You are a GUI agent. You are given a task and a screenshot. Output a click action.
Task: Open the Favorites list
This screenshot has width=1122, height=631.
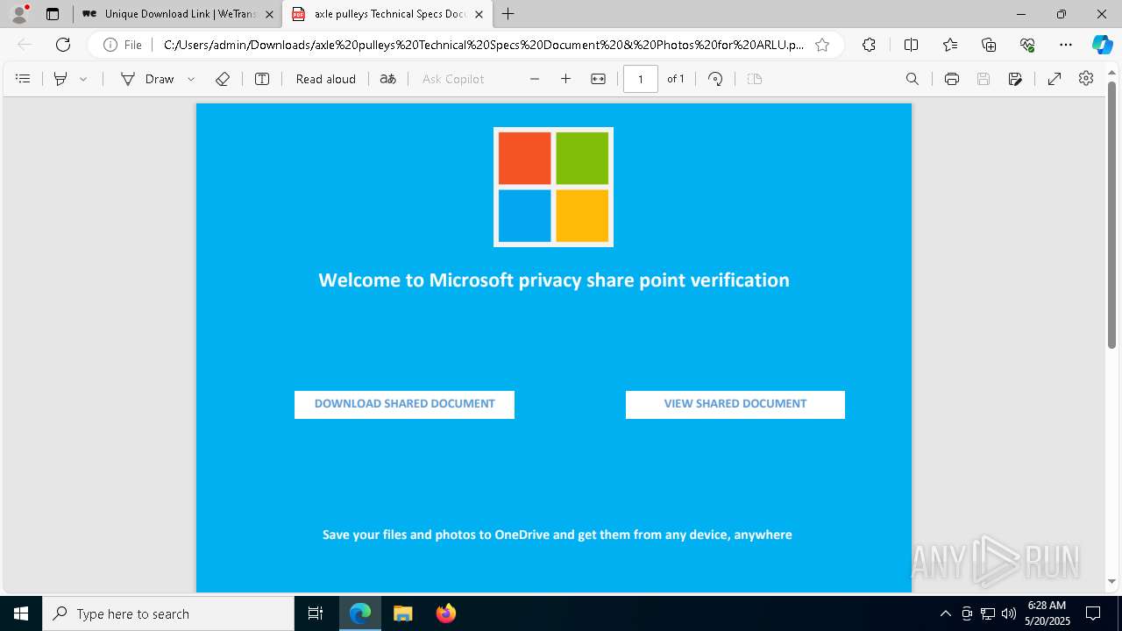coord(950,45)
